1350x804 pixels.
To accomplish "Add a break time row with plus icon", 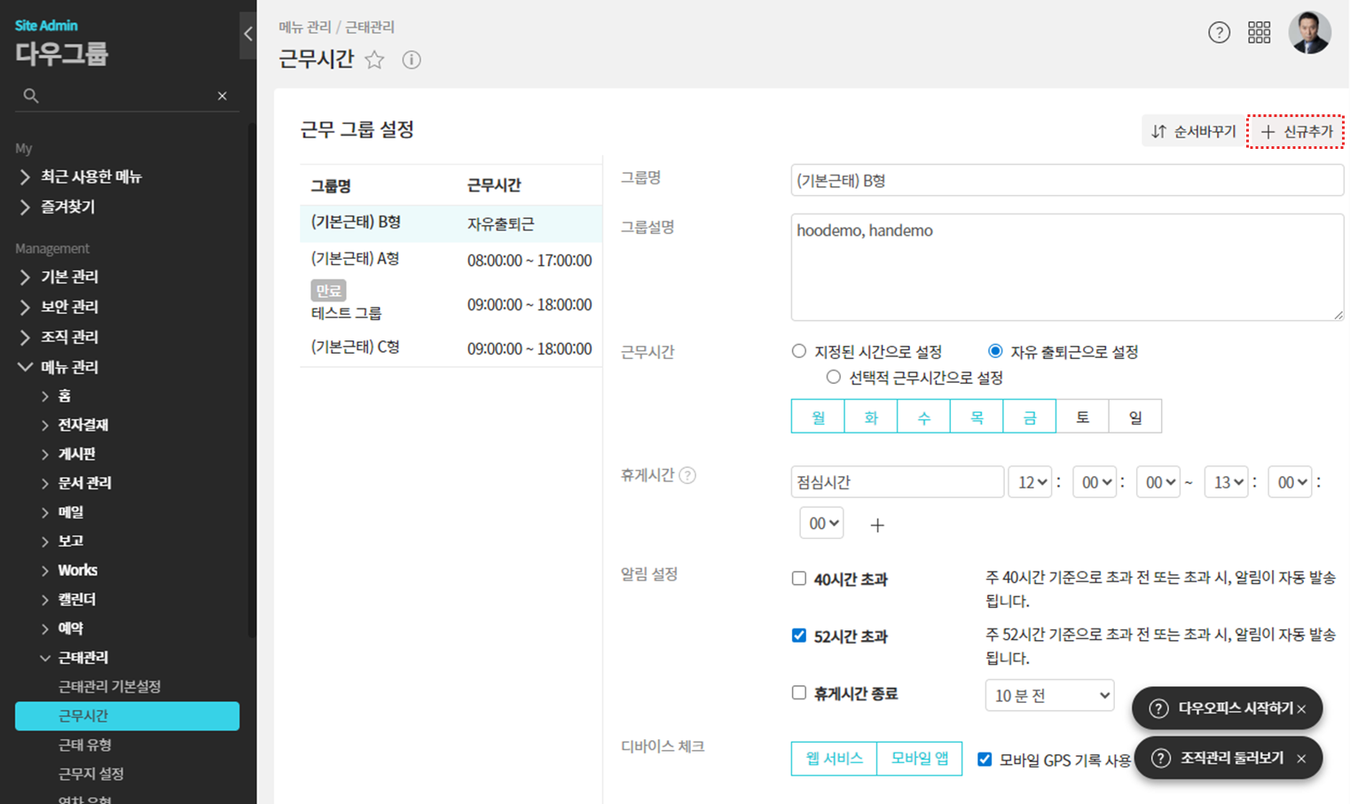I will point(876,525).
